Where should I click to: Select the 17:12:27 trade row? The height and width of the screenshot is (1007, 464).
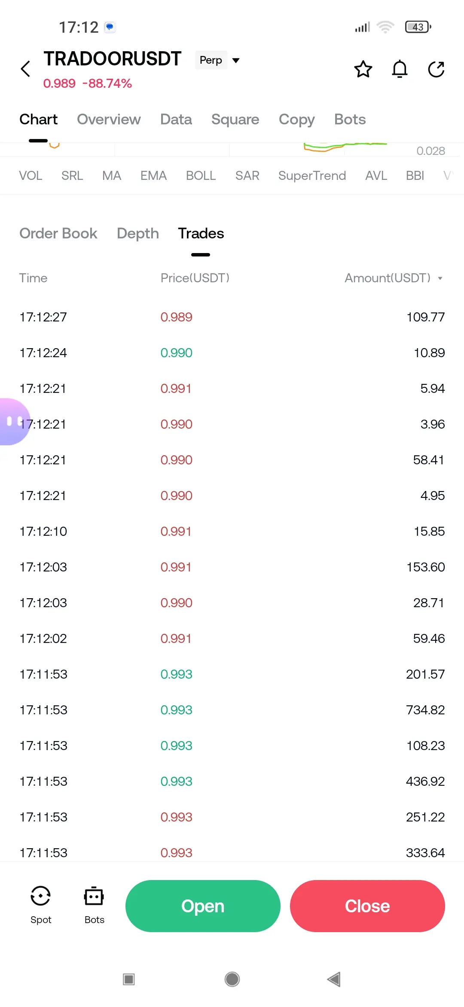[x=232, y=317]
